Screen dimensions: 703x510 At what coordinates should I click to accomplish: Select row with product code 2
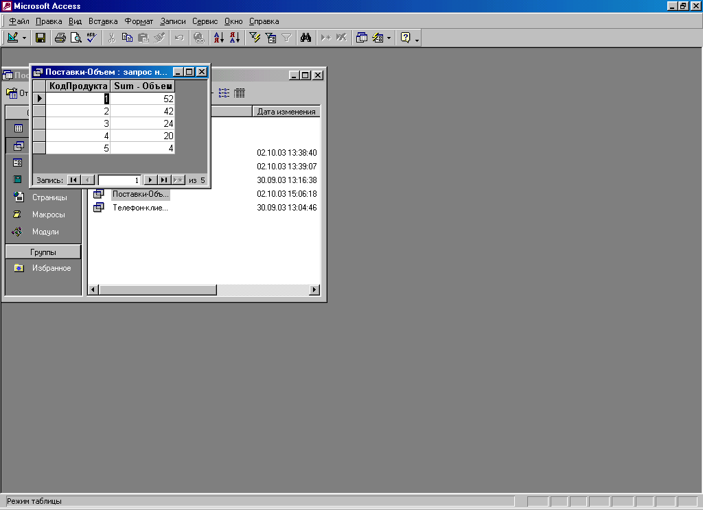pos(39,111)
